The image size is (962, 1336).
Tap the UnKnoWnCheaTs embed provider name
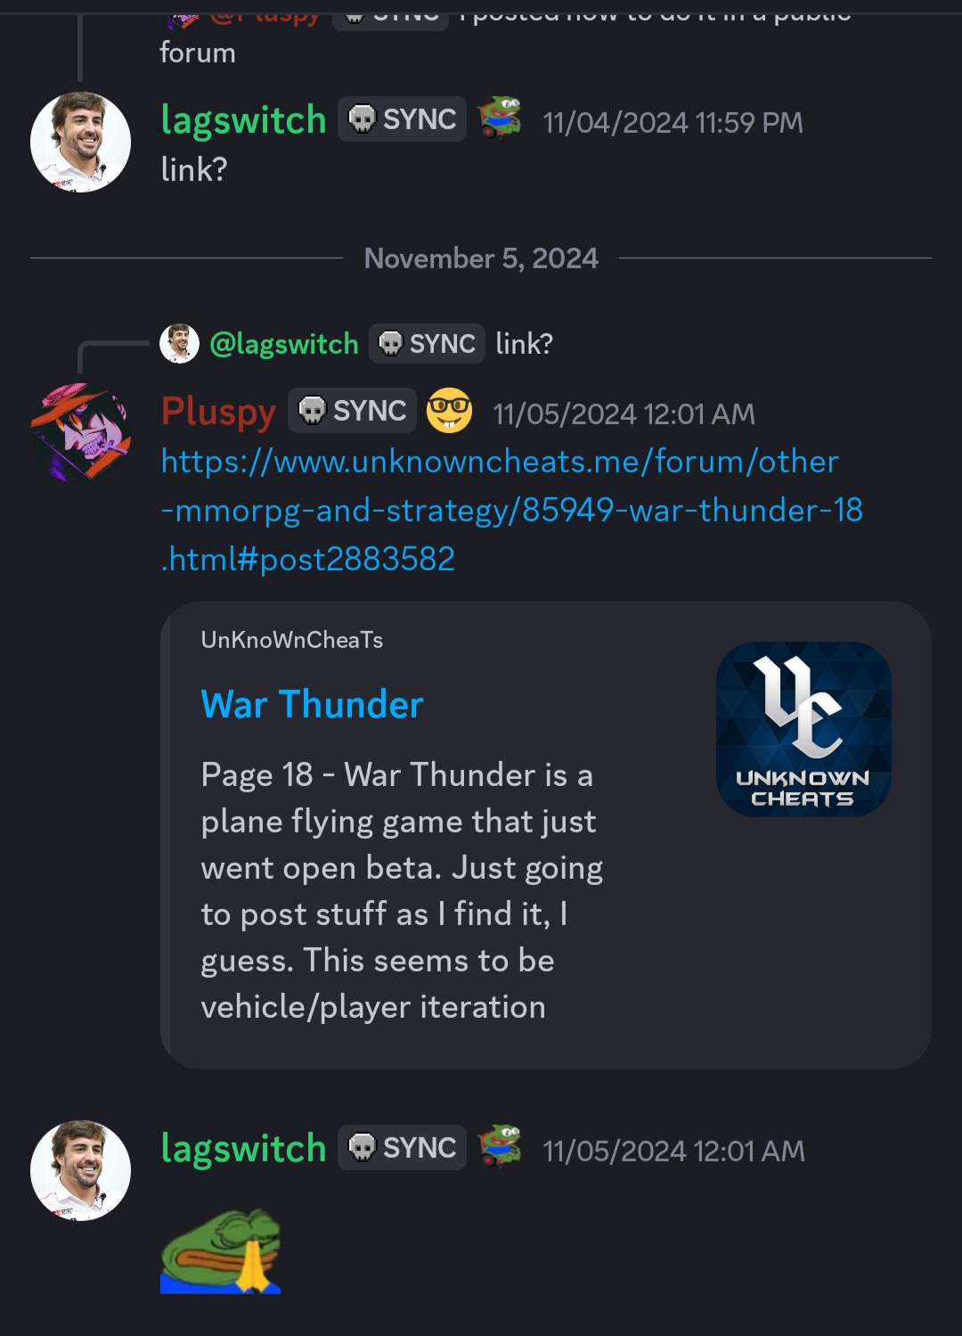coord(292,640)
